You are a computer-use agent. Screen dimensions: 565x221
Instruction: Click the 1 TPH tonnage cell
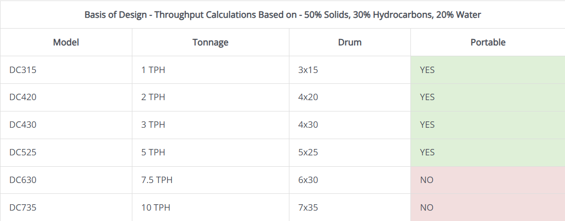click(153, 70)
